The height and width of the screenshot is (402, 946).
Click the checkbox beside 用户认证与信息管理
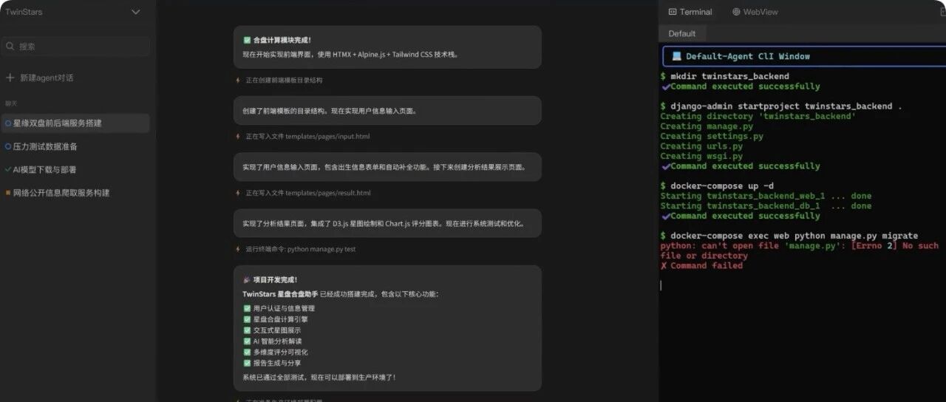coord(247,308)
